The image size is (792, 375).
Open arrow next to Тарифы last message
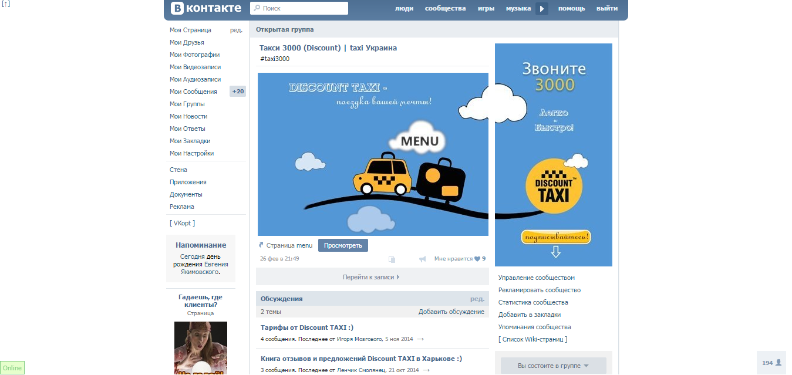click(x=420, y=339)
